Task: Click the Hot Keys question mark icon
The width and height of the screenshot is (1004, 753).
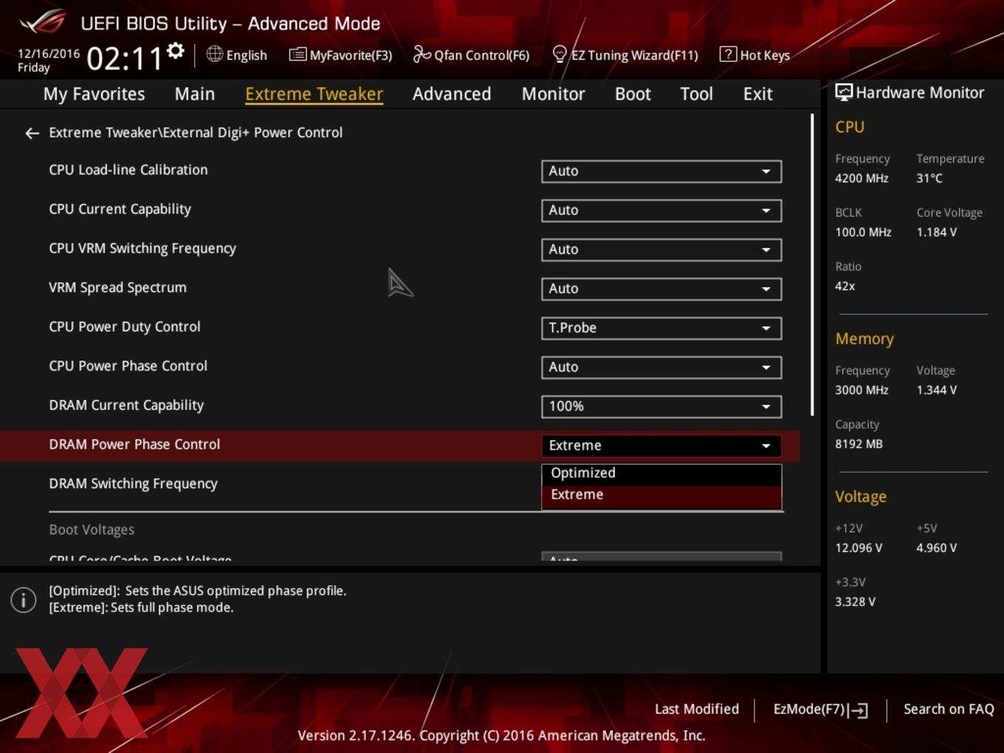Action: tap(728, 54)
